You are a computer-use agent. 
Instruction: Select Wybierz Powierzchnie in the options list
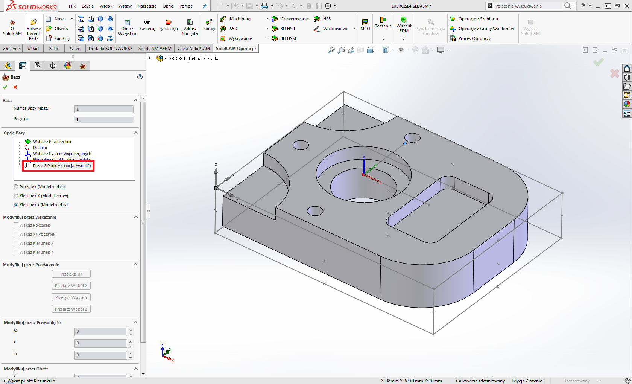click(52, 142)
